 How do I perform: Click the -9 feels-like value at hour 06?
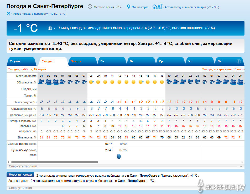click(77, 109)
